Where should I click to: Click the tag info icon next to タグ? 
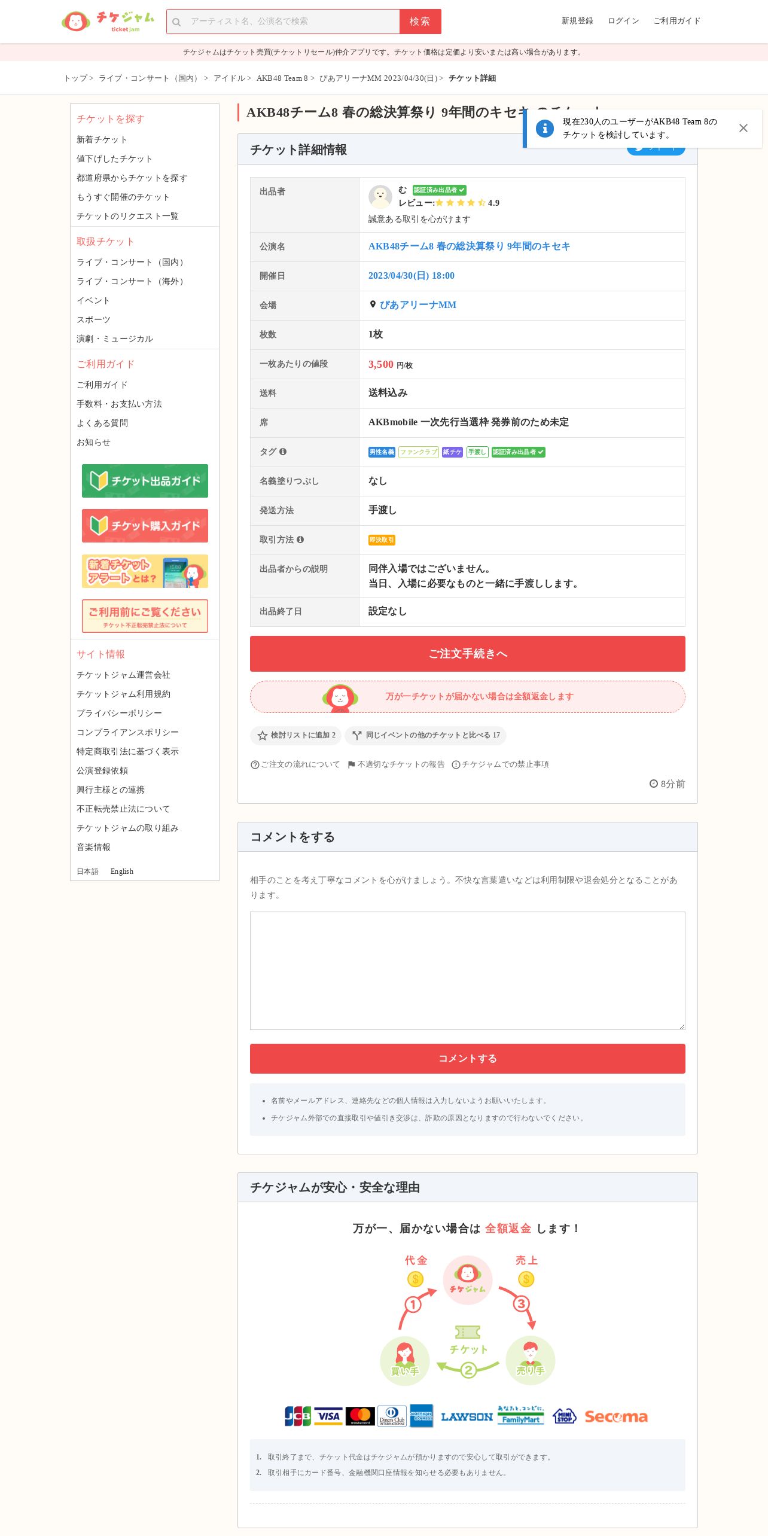coord(283,452)
